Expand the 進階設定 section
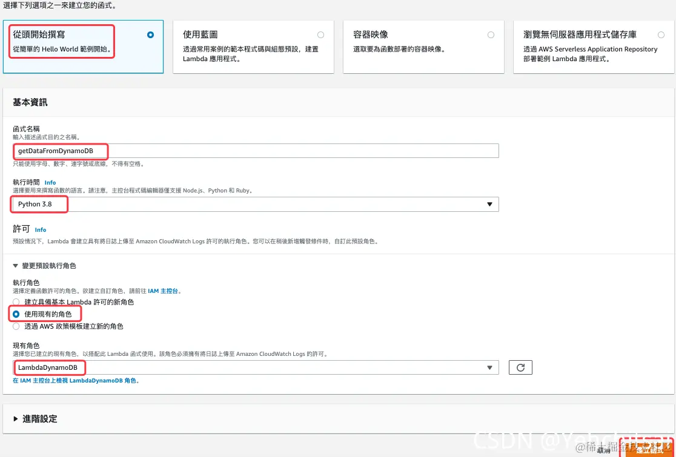The image size is (676, 457). click(38, 418)
